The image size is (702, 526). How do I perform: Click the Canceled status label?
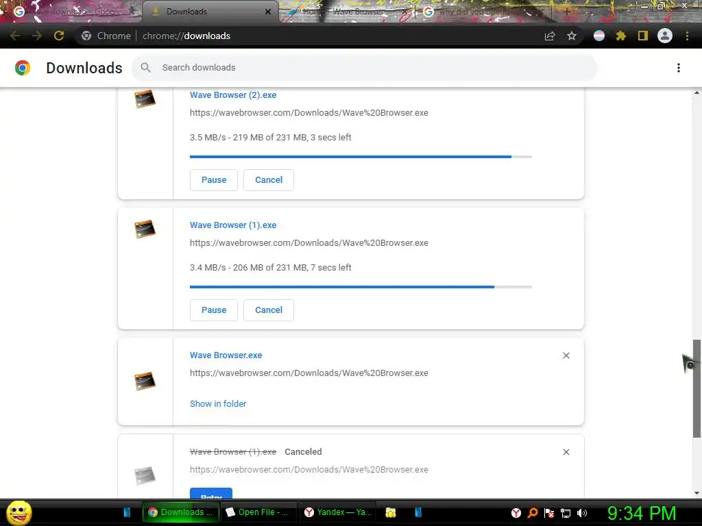pyautogui.click(x=303, y=452)
